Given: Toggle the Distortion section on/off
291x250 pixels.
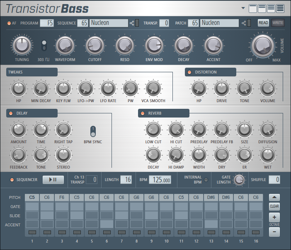Looking at the screenshot, I should click(x=190, y=72).
